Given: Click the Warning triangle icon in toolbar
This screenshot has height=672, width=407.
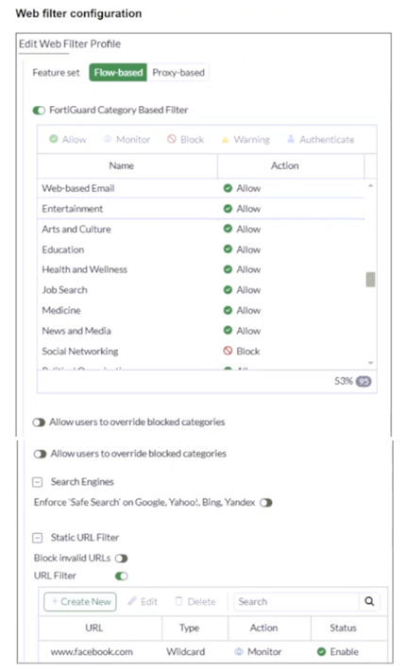Looking at the screenshot, I should [225, 140].
